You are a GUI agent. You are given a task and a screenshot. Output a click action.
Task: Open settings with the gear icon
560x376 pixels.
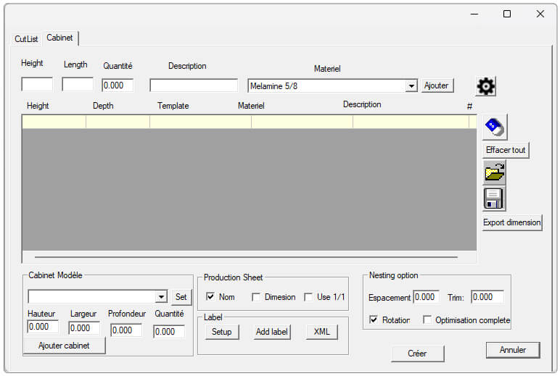pos(486,86)
